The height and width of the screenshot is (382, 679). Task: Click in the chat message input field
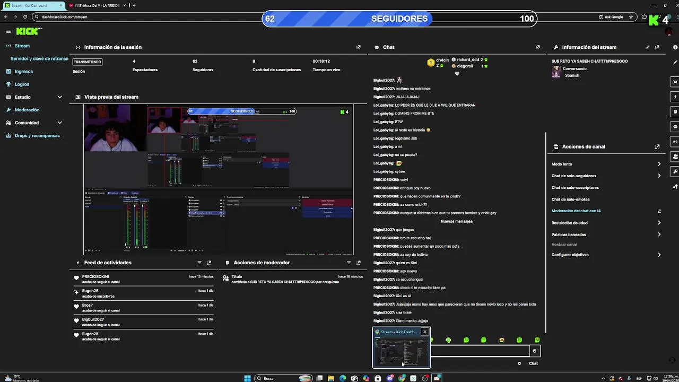(480, 351)
